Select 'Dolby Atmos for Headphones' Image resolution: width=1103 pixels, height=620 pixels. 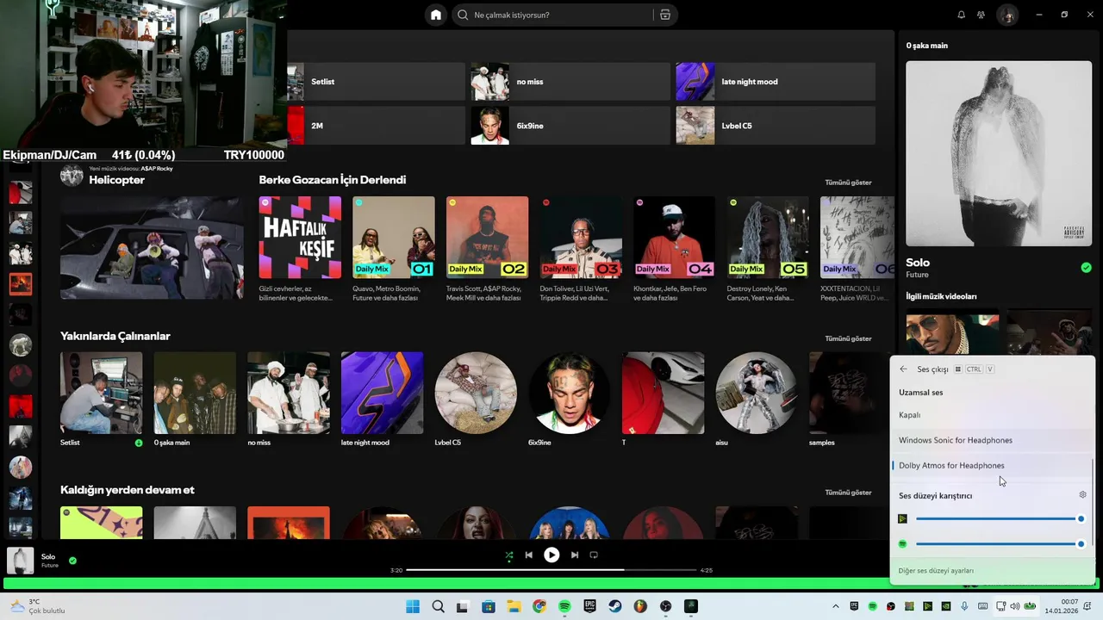(992, 465)
